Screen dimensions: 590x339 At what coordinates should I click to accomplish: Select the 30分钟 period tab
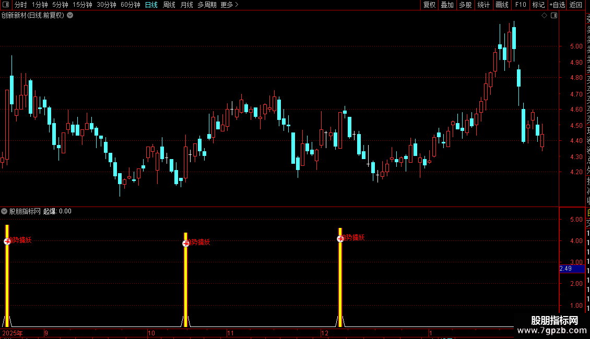tap(107, 5)
